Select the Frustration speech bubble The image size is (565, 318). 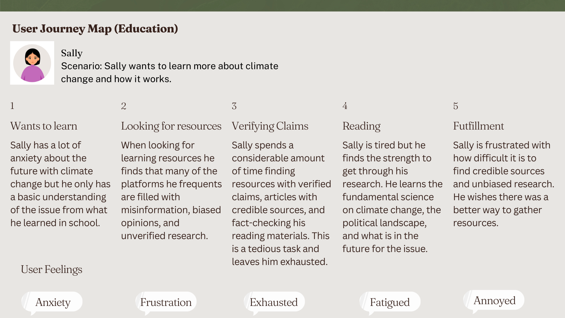(x=166, y=303)
